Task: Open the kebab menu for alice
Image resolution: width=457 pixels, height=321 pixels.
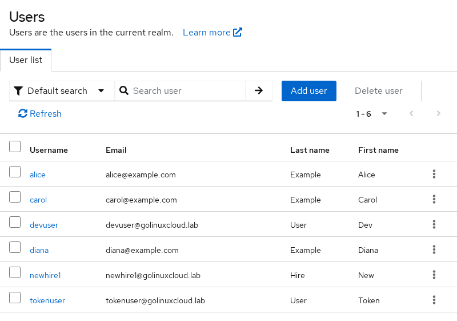Action: point(434,174)
